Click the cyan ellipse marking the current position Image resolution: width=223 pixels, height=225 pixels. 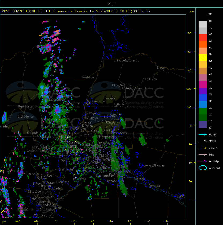(203, 168)
